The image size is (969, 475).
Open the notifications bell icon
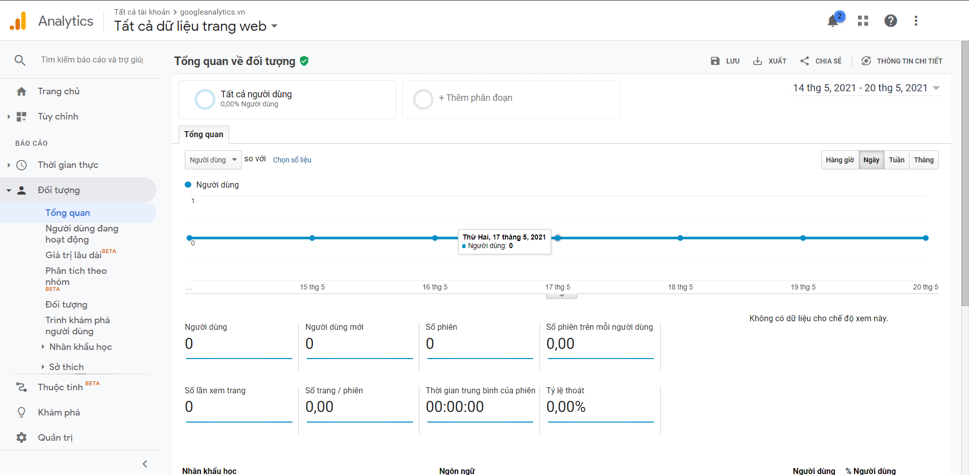click(x=833, y=21)
